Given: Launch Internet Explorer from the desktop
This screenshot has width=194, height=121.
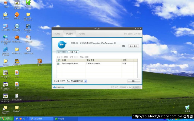Looking at the screenshot, I should (x=5, y=51).
